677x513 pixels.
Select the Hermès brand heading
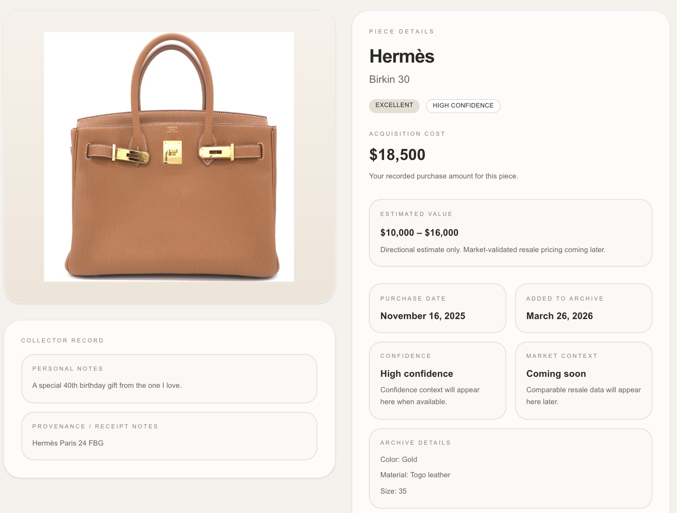click(x=402, y=56)
